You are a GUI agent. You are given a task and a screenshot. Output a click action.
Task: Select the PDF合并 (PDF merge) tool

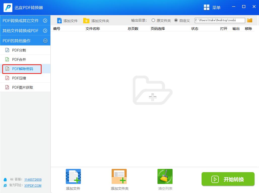click(x=19, y=59)
